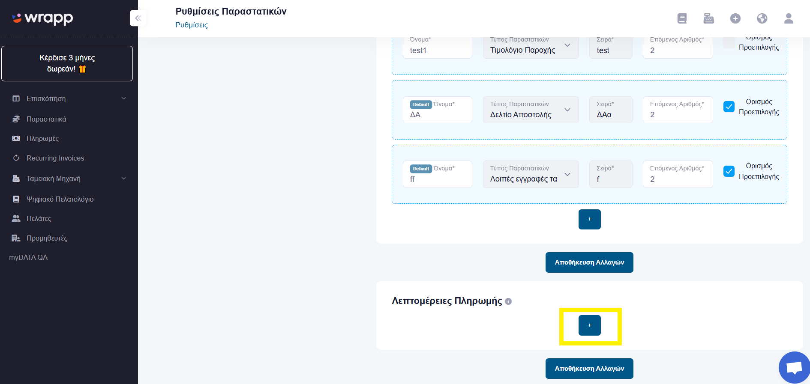Collapse the sidebar with double-chevron button

(x=138, y=18)
